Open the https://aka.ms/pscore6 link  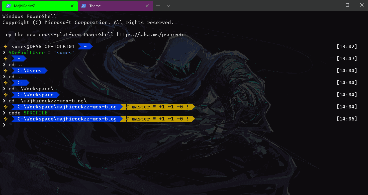point(150,35)
